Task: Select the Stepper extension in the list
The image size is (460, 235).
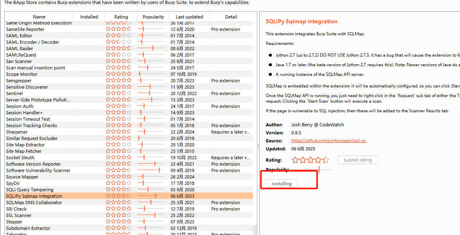Action: click(129, 222)
